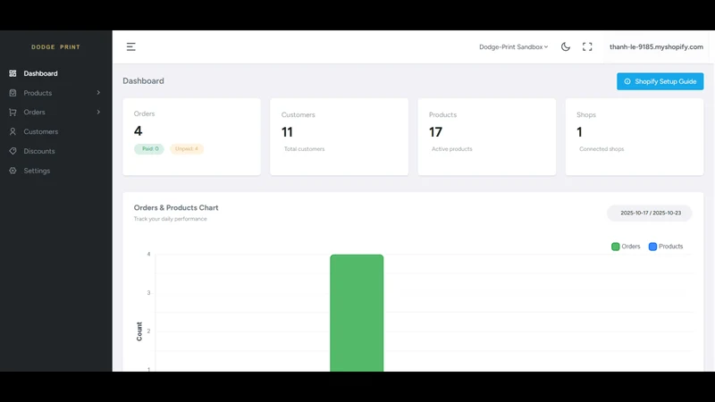Click the Paid: 0 badge
Screen dimensions: 715x402
149,149
